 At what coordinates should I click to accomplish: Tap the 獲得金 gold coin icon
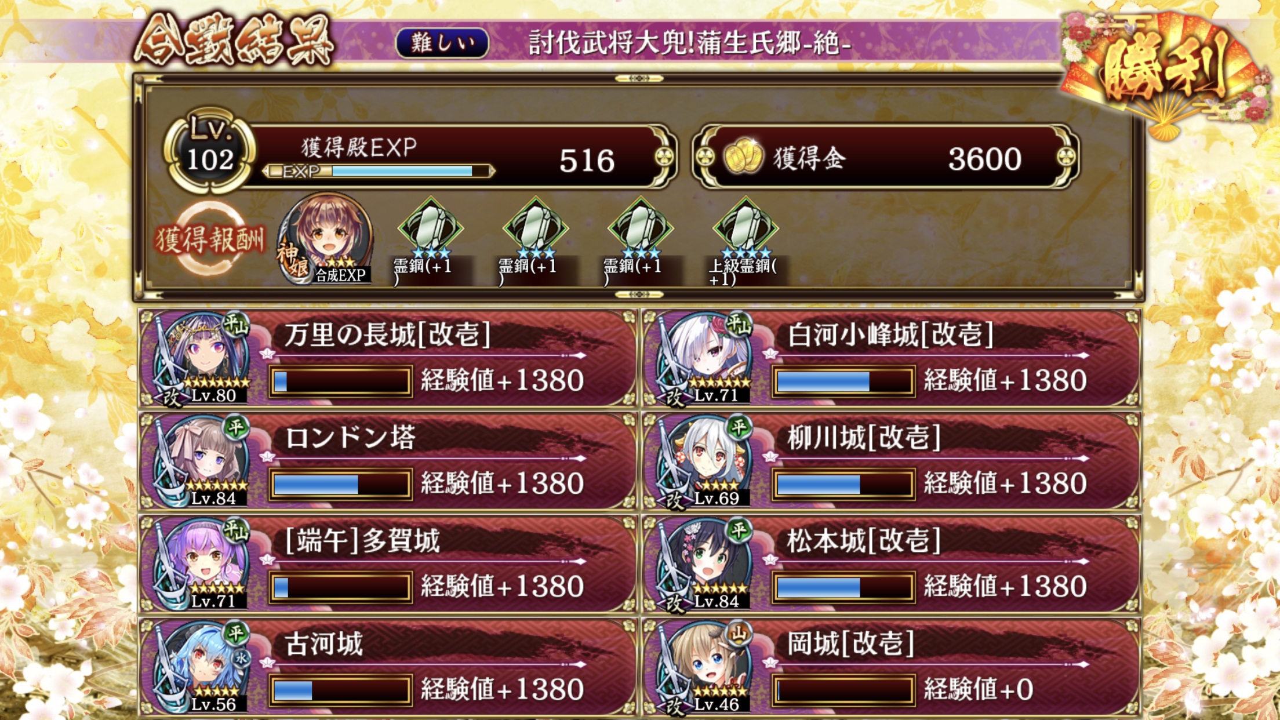click(x=744, y=158)
